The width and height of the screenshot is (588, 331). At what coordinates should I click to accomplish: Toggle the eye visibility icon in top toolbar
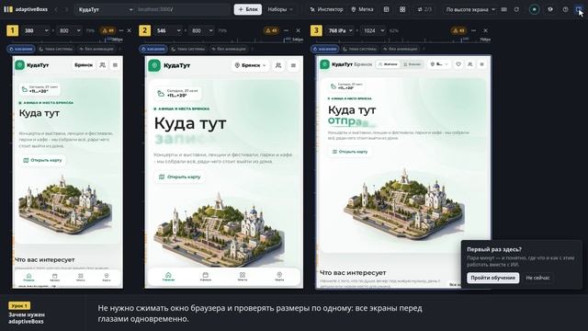[550, 9]
